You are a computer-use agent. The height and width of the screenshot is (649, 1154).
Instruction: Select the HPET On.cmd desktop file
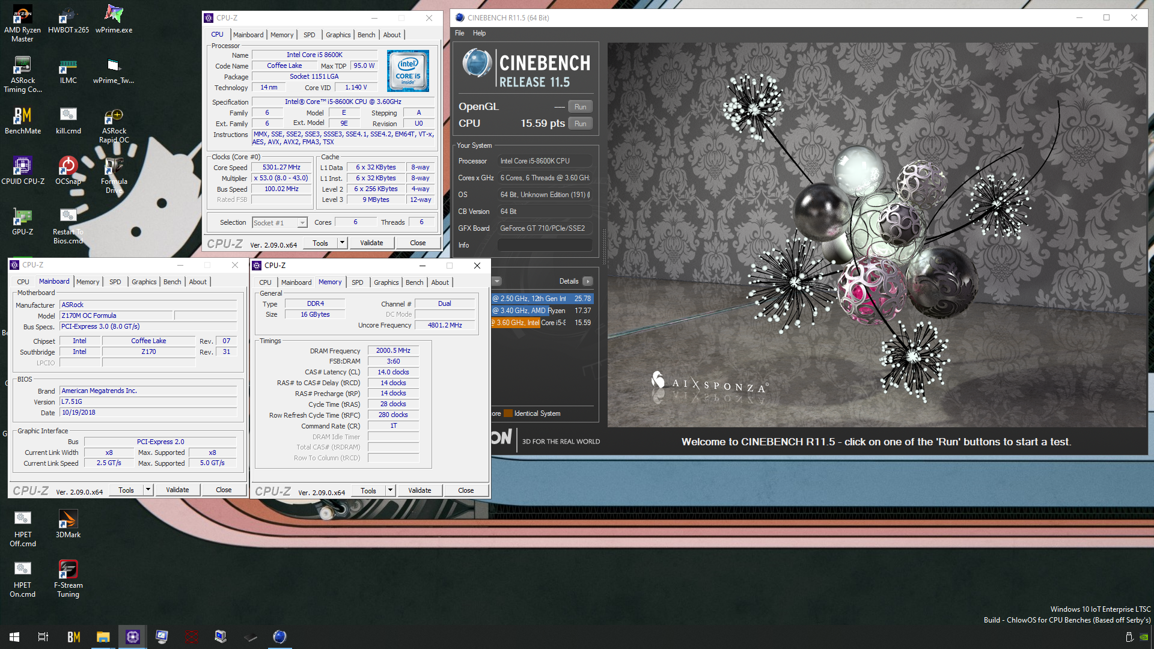pos(22,579)
